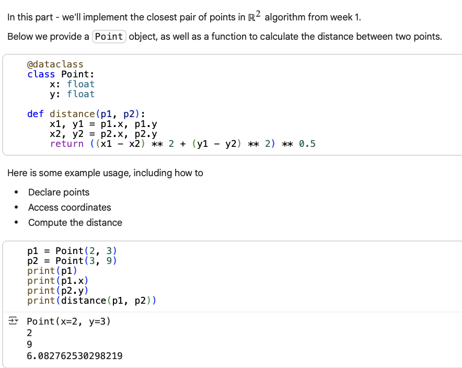Click the inline 'Point' code label
Screen dimensions: 462x368
click(x=109, y=37)
